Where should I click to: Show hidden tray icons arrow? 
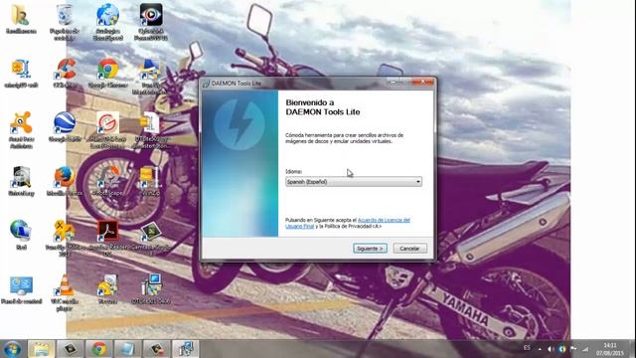[540, 349]
